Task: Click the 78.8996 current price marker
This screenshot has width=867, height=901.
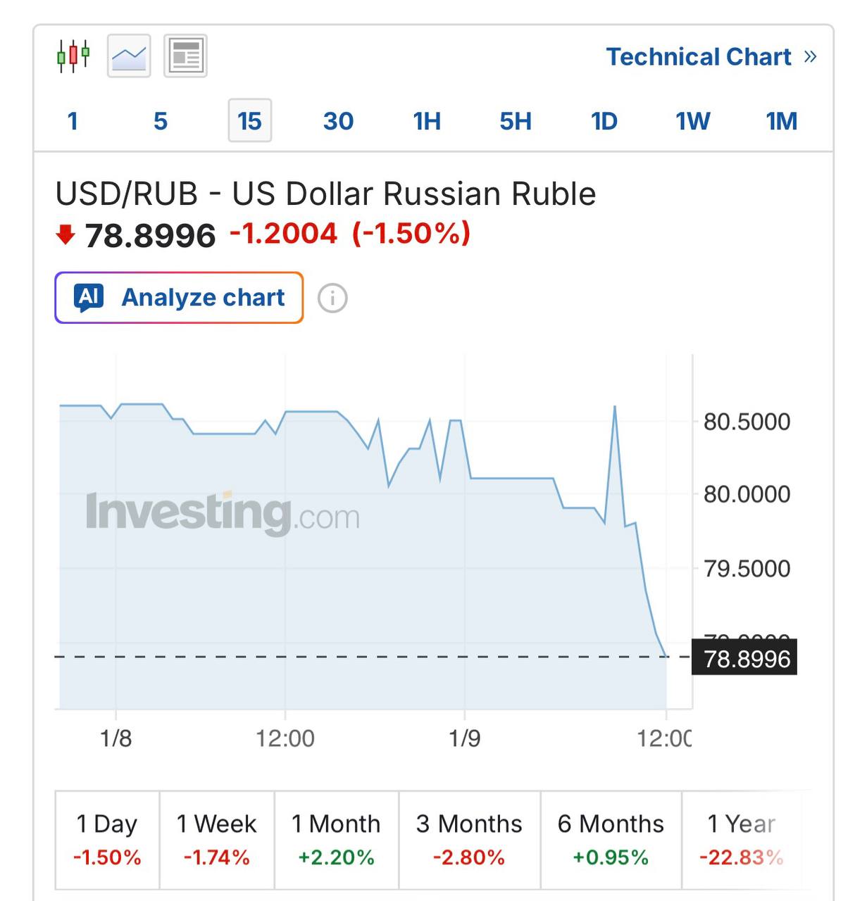Action: (x=745, y=658)
